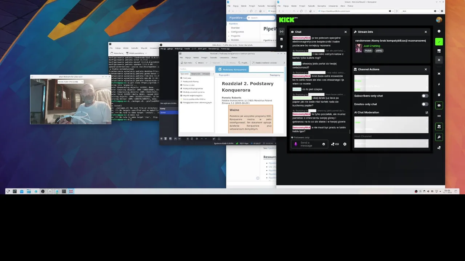Screen dimensions: 465x261
Task: Click the stream icon in Kick left sidebar
Action: tap(281, 32)
